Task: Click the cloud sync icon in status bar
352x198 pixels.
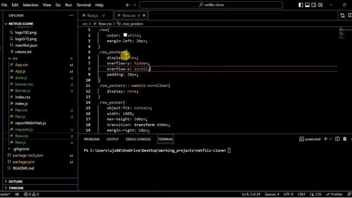Action: (17, 194)
